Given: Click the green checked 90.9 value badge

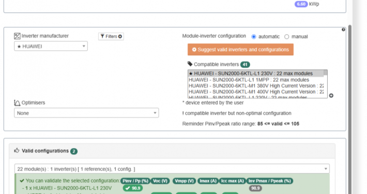Looking at the screenshot, I should [x=133, y=188].
